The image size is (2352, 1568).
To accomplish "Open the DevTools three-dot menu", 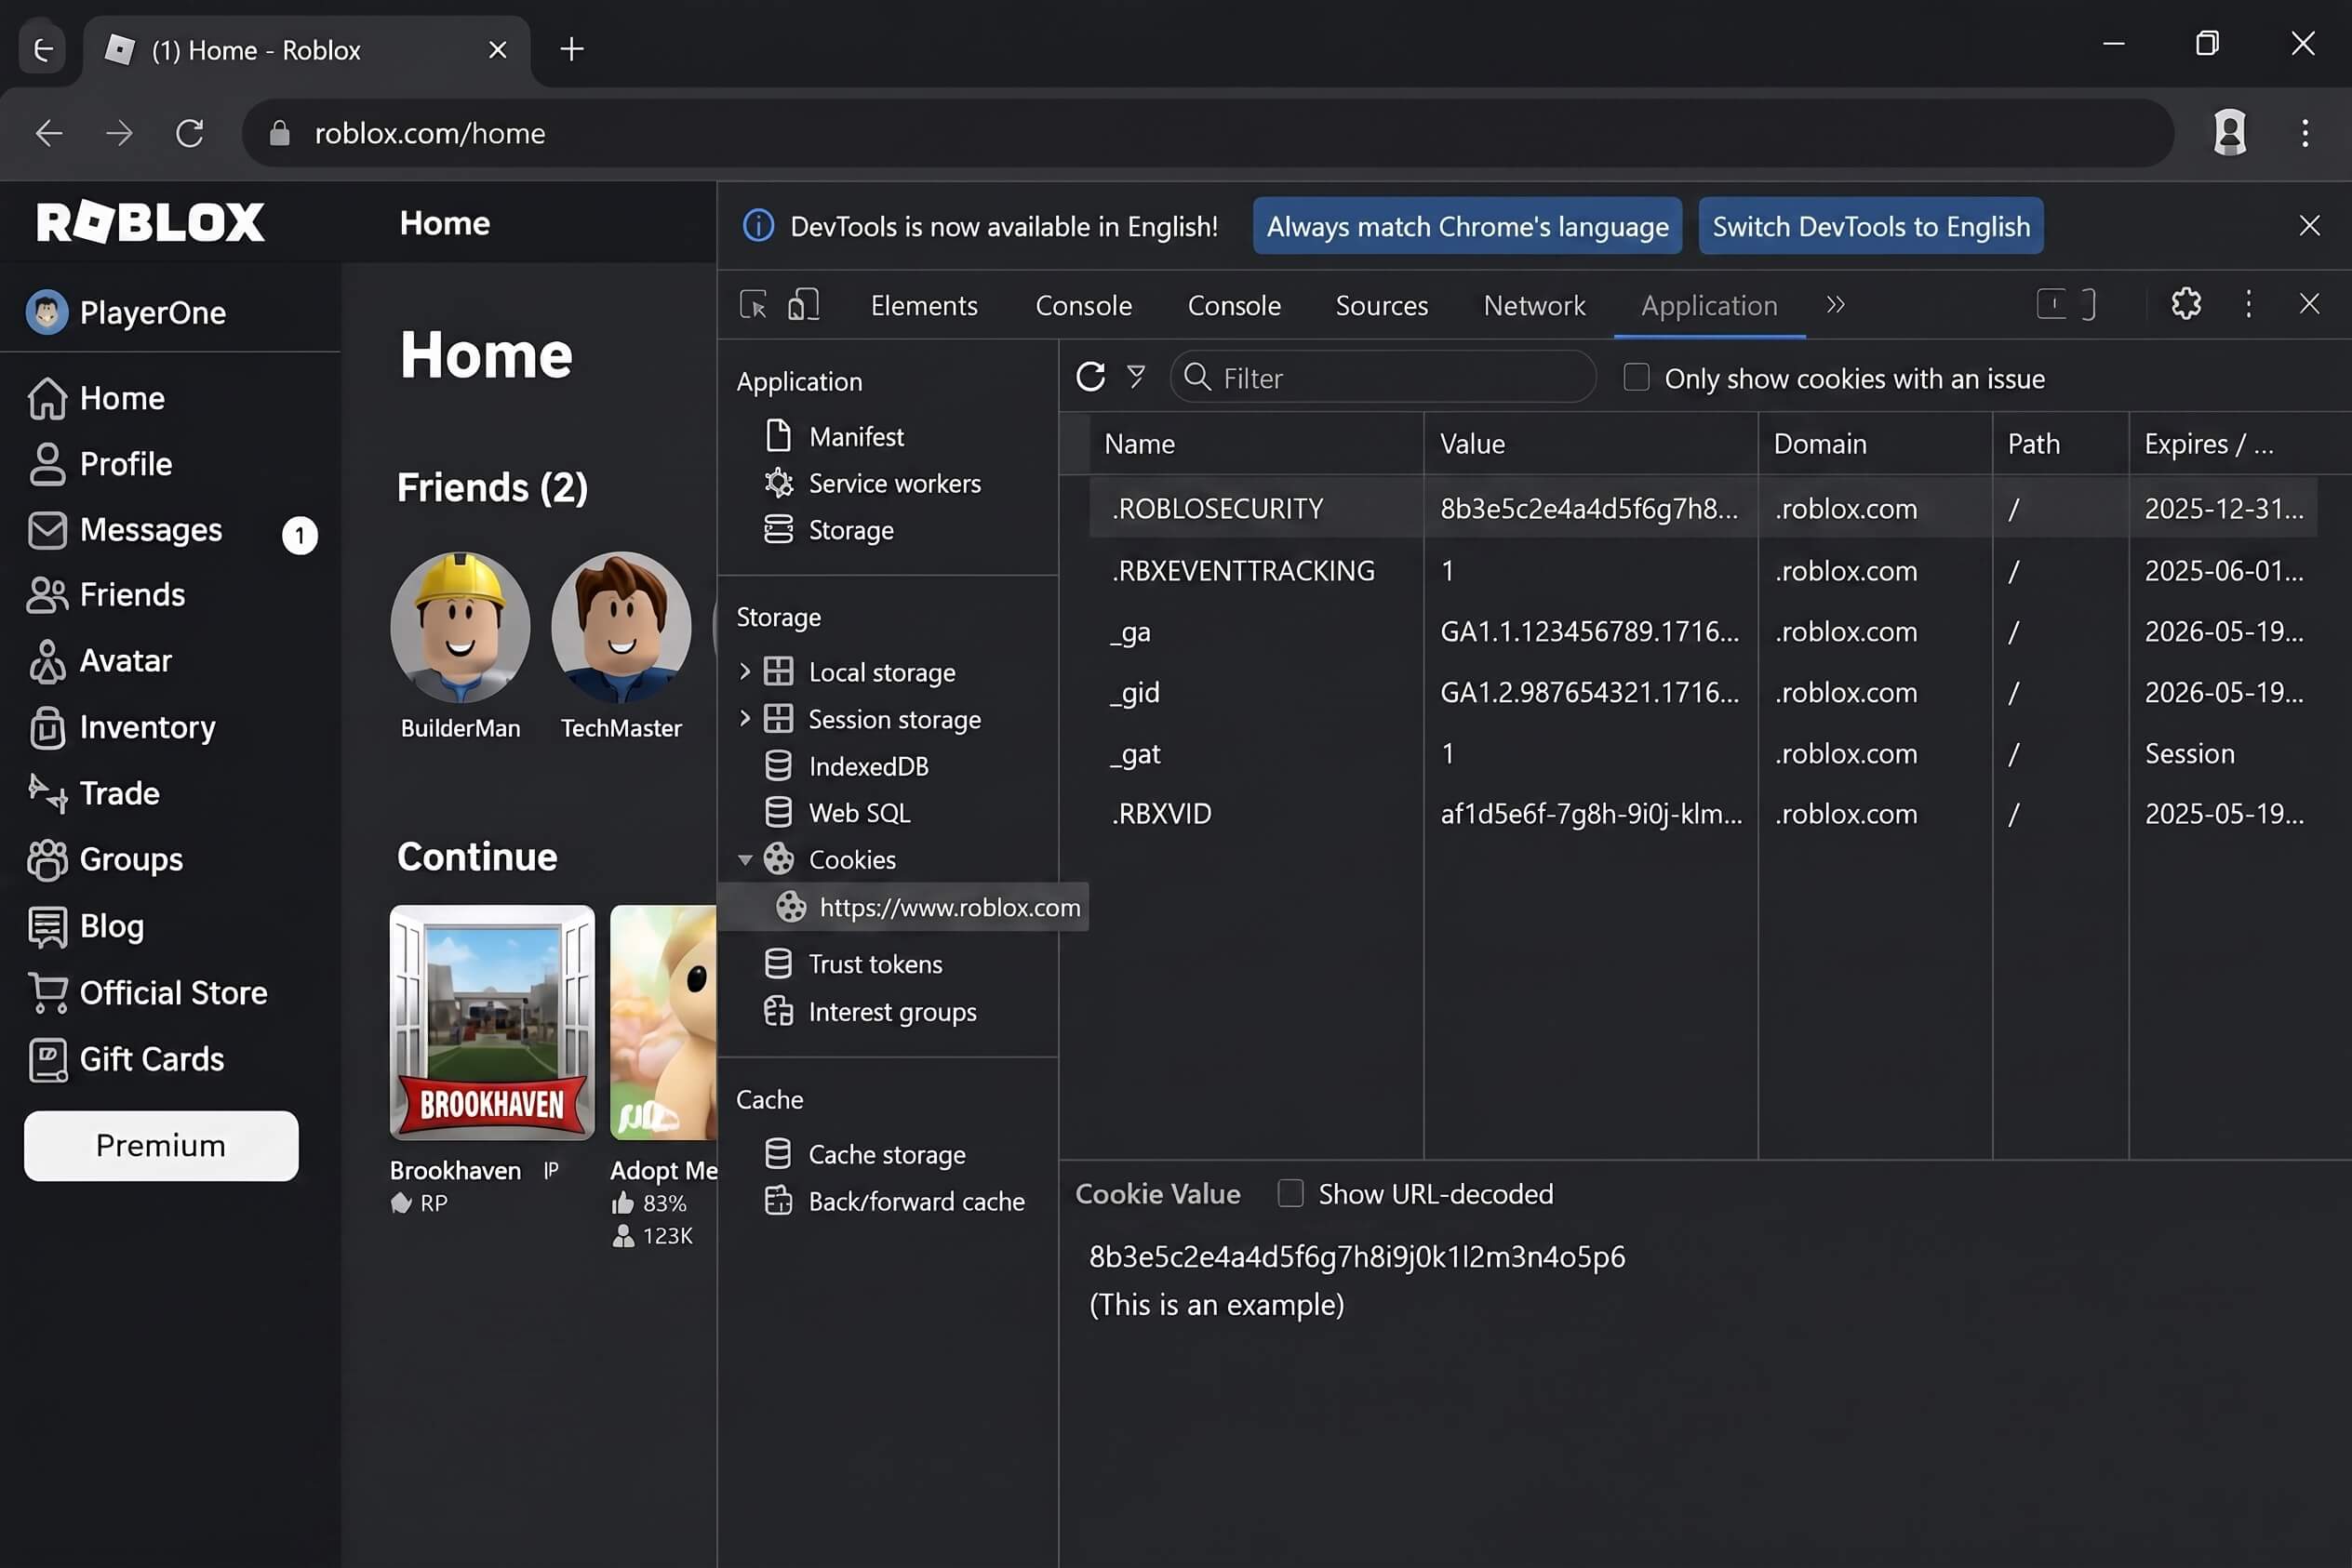I will (x=2248, y=303).
